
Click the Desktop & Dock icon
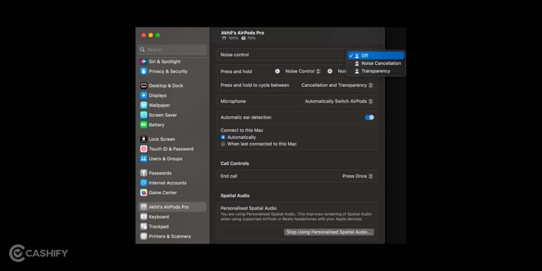coord(143,86)
